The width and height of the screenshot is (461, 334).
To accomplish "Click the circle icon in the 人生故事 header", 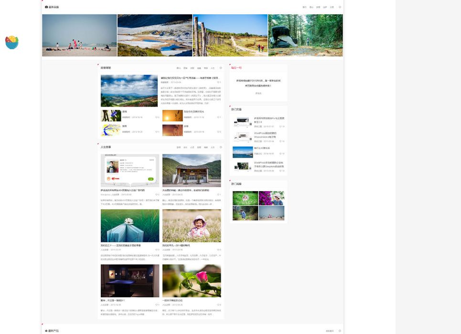I will click(x=221, y=147).
